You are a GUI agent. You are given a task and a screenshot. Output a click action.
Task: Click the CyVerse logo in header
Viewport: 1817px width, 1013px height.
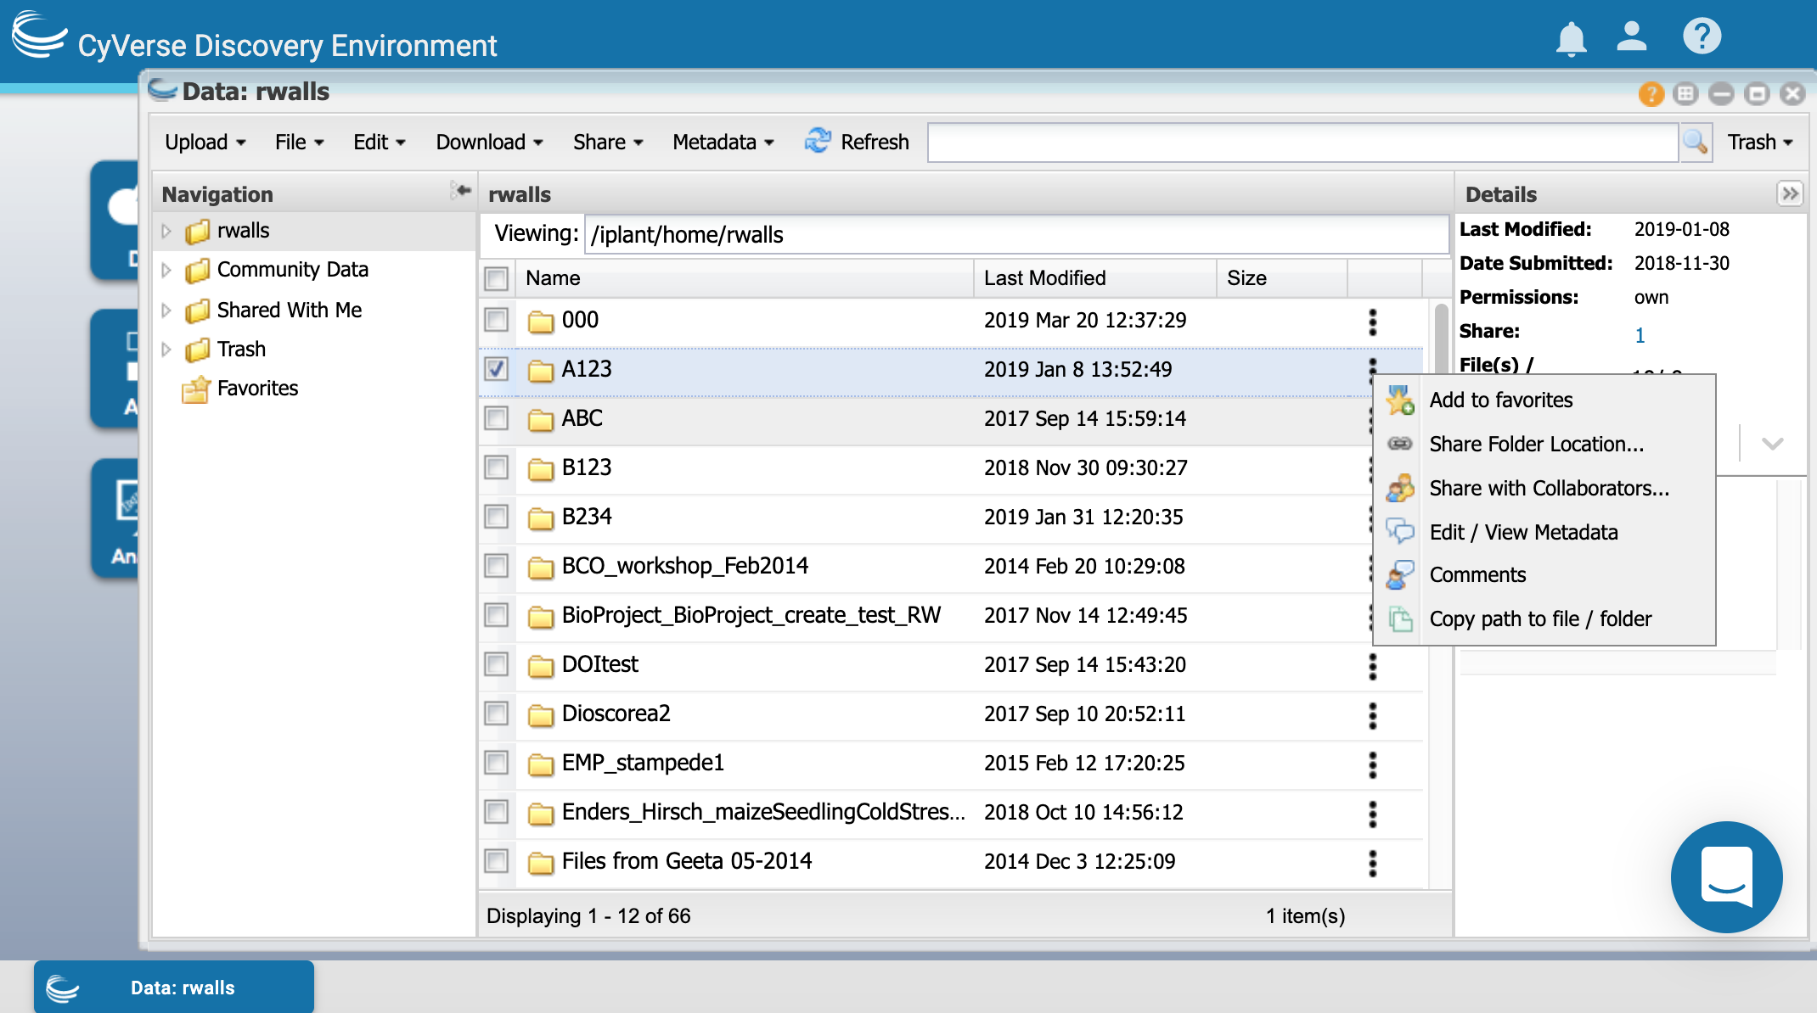click(39, 36)
